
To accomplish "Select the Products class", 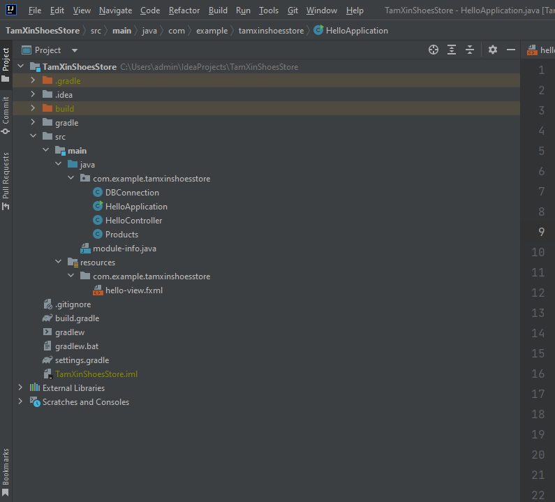I will pyautogui.click(x=121, y=235).
